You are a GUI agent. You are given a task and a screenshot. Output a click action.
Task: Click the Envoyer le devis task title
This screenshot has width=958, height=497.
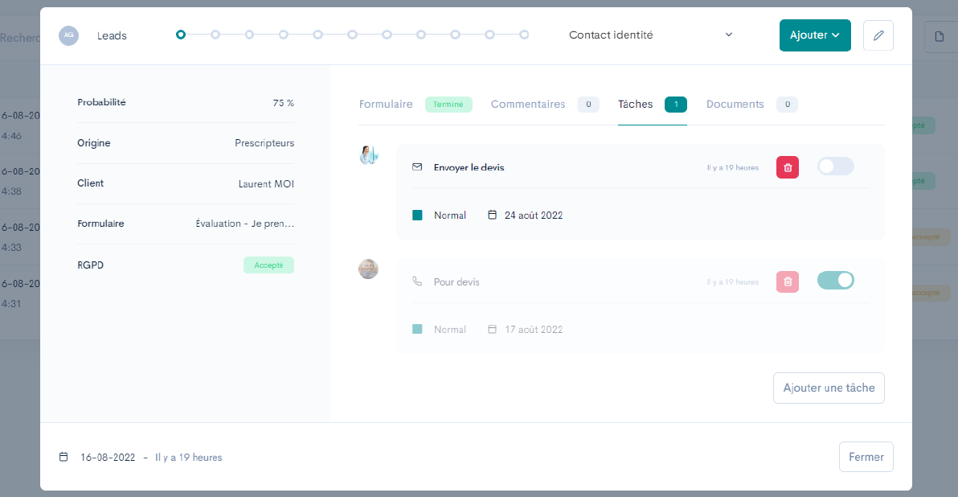click(469, 167)
